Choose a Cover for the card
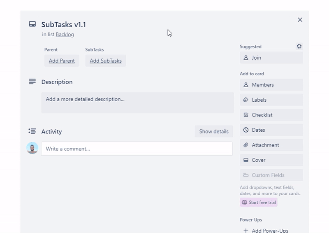Screen dimensions: 329x233 pos(271,160)
